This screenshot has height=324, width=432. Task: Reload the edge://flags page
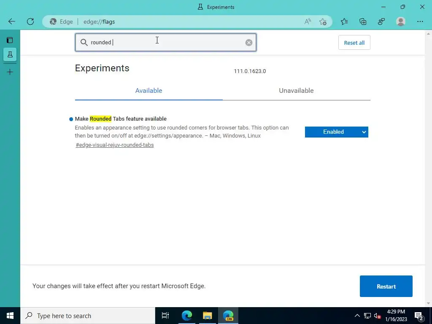point(30,22)
